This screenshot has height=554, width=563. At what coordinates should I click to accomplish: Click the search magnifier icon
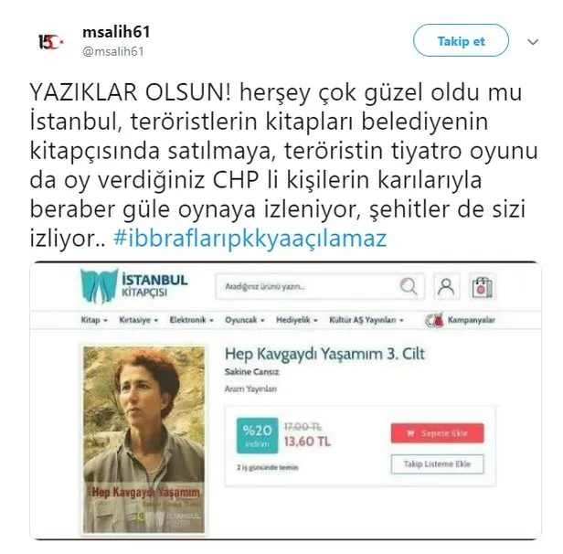(409, 286)
